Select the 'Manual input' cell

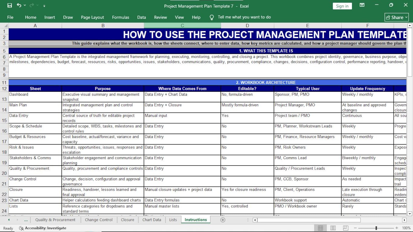[182, 118]
